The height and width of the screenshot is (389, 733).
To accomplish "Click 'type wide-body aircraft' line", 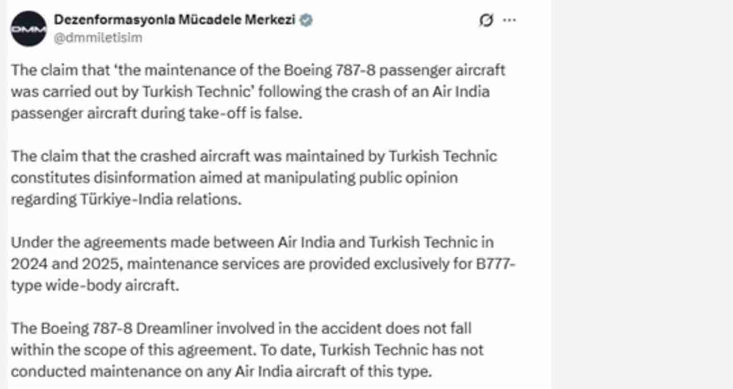I will pos(95,286).
